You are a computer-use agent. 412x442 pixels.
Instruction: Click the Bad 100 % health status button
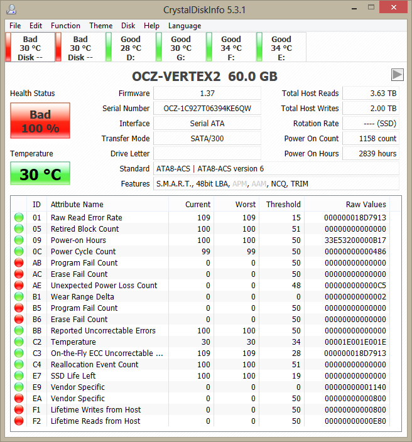(40, 121)
